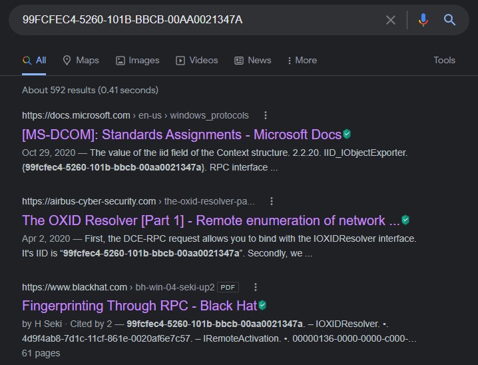Viewport: 478px width, 365px height.
Task: Open the search Tools options
Action: 445,60
